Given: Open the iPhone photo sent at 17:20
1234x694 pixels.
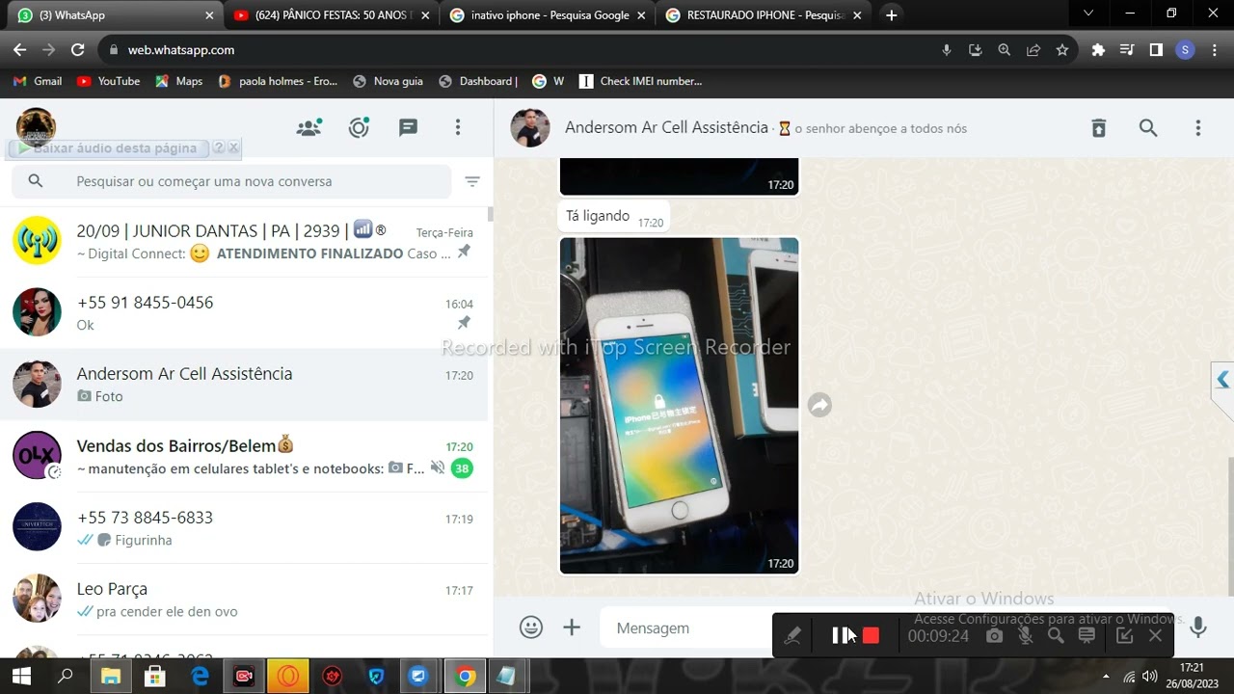Looking at the screenshot, I should pyautogui.click(x=680, y=405).
